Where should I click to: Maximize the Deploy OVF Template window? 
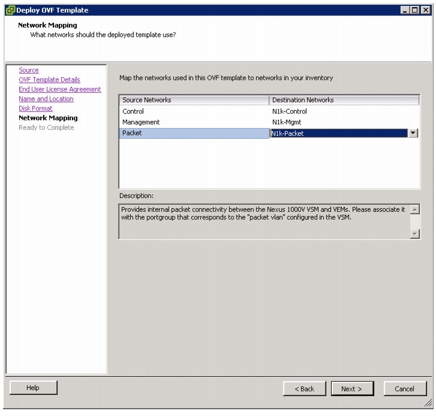414,10
